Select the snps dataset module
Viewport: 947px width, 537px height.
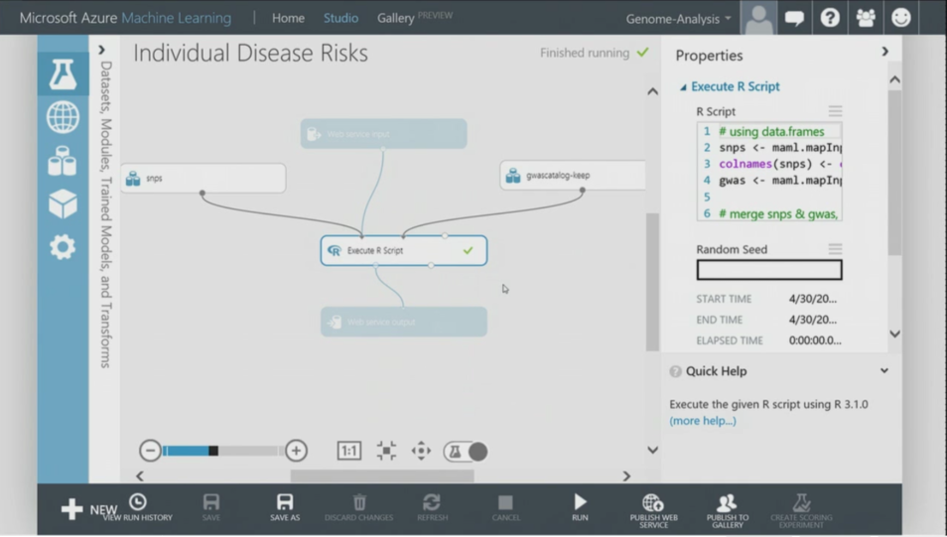(203, 179)
